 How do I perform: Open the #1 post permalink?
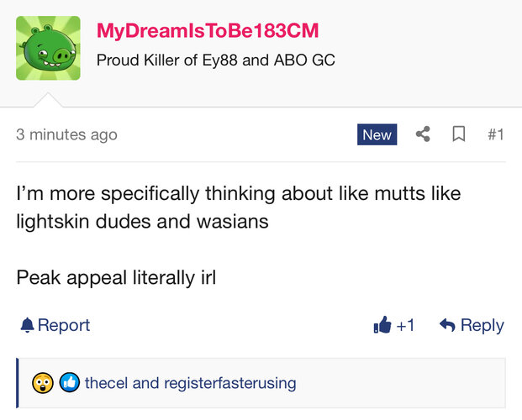pyautogui.click(x=495, y=134)
